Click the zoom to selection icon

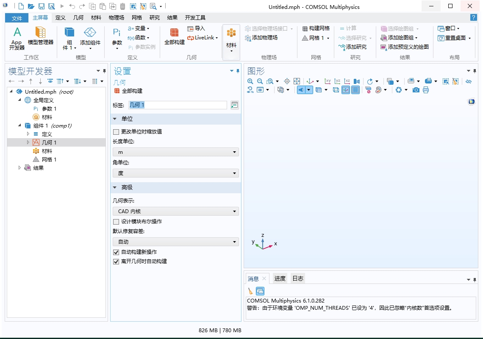coord(287,81)
